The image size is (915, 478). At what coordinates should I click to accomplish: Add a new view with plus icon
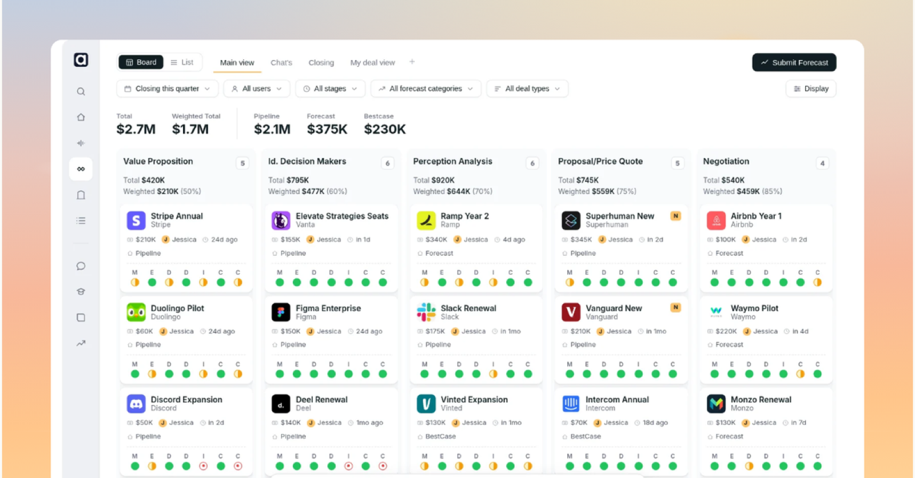412,62
